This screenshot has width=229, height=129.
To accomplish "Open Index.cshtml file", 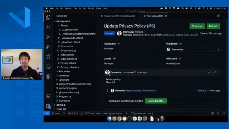I will tap(67, 55).
